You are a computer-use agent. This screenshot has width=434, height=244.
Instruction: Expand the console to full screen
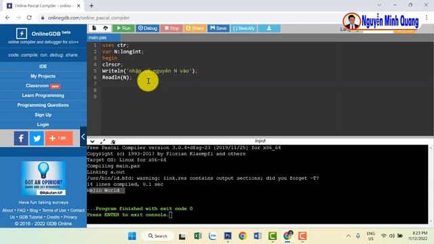[102, 142]
